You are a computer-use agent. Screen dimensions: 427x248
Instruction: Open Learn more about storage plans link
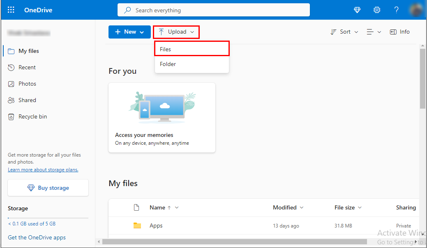pyautogui.click(x=43, y=170)
